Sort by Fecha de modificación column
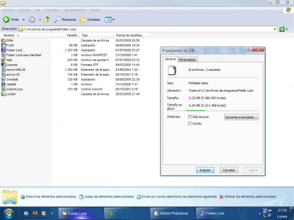 pos(130,35)
